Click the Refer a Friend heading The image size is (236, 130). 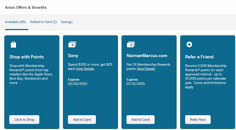coord(199,57)
